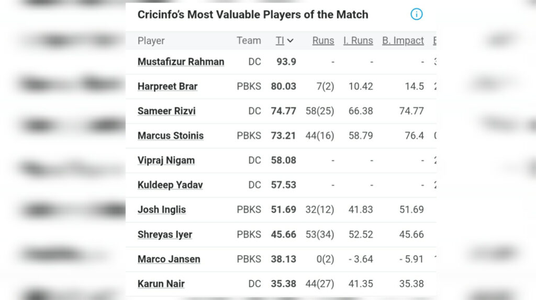The image size is (536, 300).
Task: Click the Player column header
Action: point(151,41)
